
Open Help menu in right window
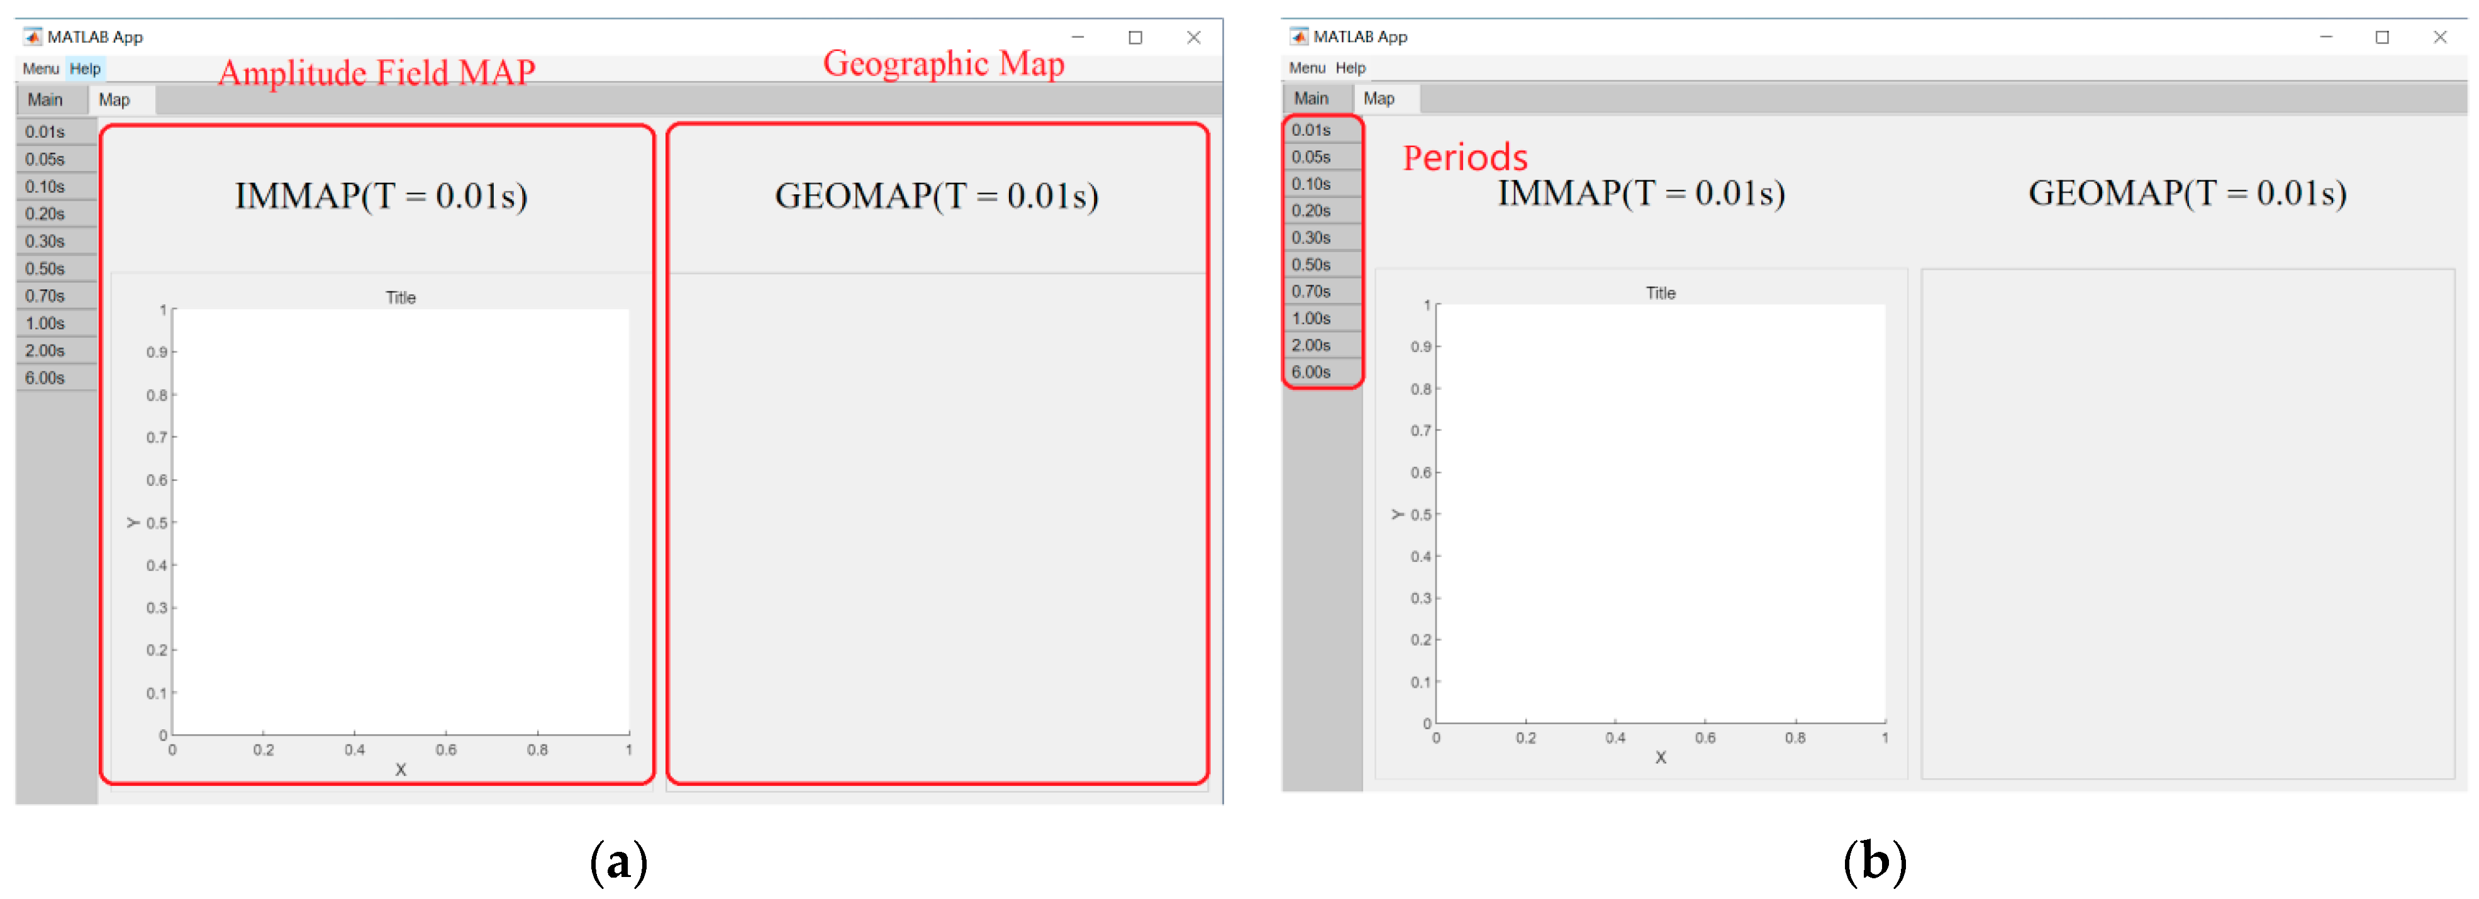point(1350,67)
